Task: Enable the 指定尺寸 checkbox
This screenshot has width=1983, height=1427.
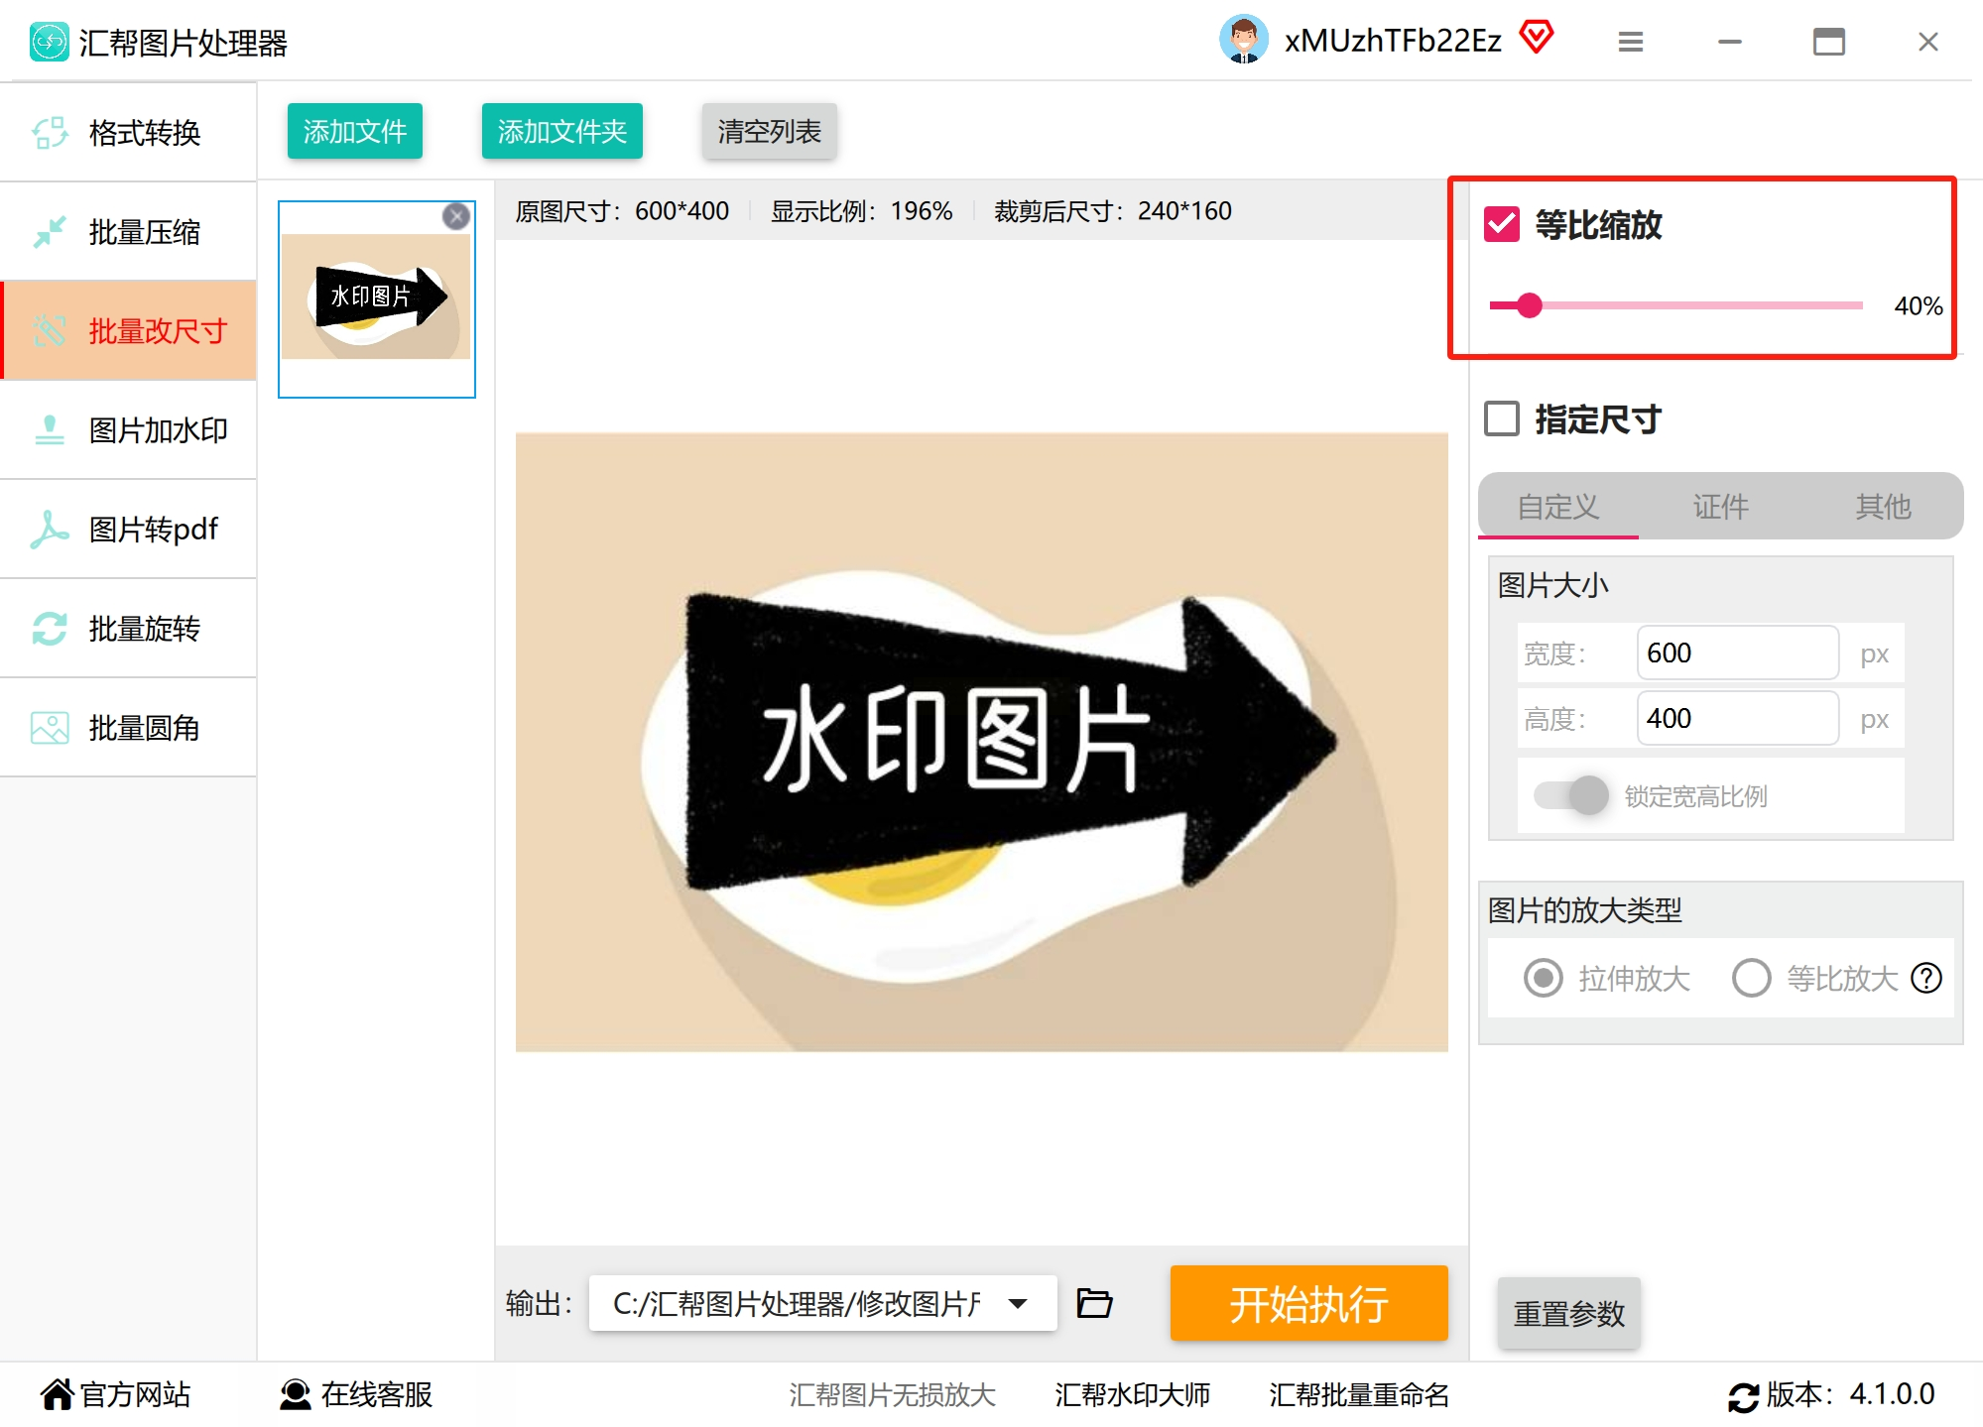Action: tap(1502, 418)
